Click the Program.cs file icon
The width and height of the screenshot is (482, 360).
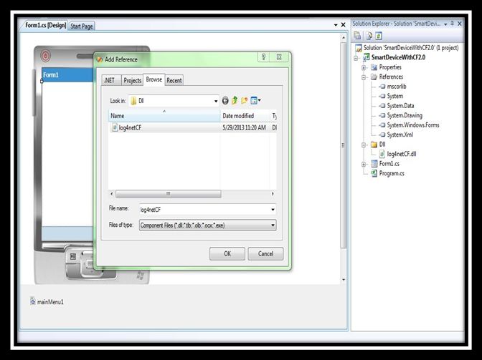point(374,173)
